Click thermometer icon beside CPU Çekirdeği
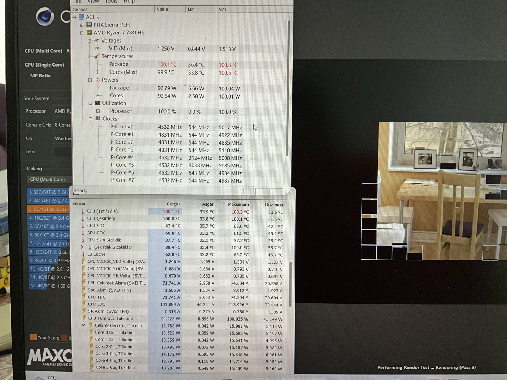 point(83,218)
